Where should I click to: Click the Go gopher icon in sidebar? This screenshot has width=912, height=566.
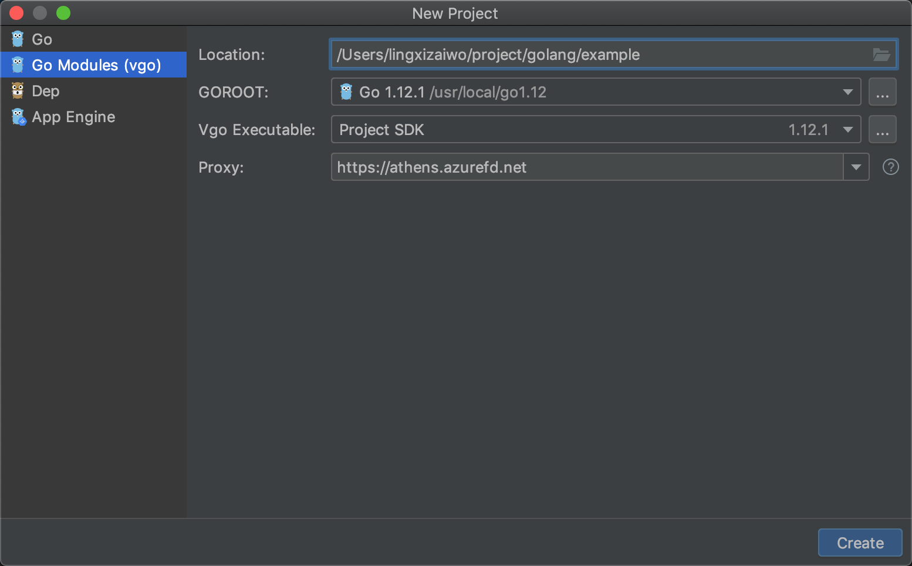(18, 39)
